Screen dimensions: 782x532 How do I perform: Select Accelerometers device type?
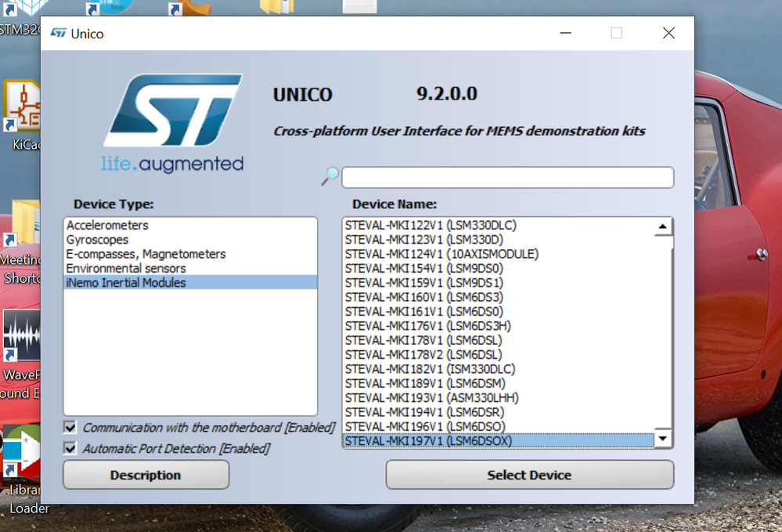point(190,225)
